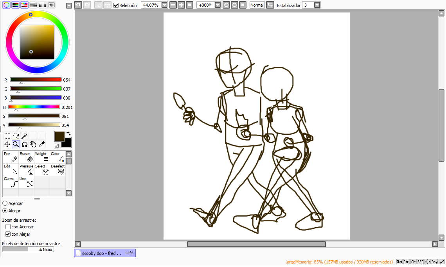
Task: Reset zoom with the square button
Action: tap(189, 5)
